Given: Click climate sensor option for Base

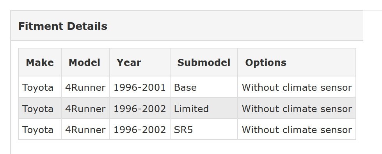Looking at the screenshot, I should pos(297,87).
